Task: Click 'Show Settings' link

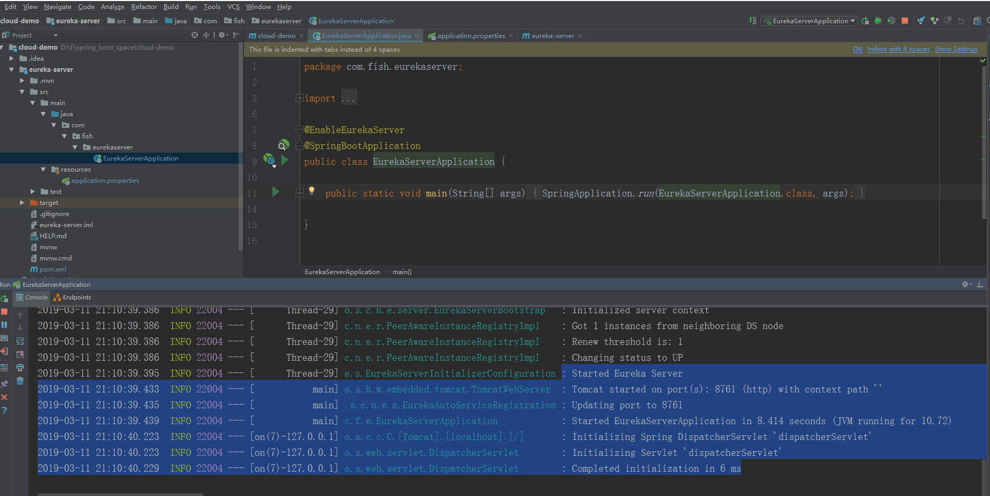Action: 956,49
